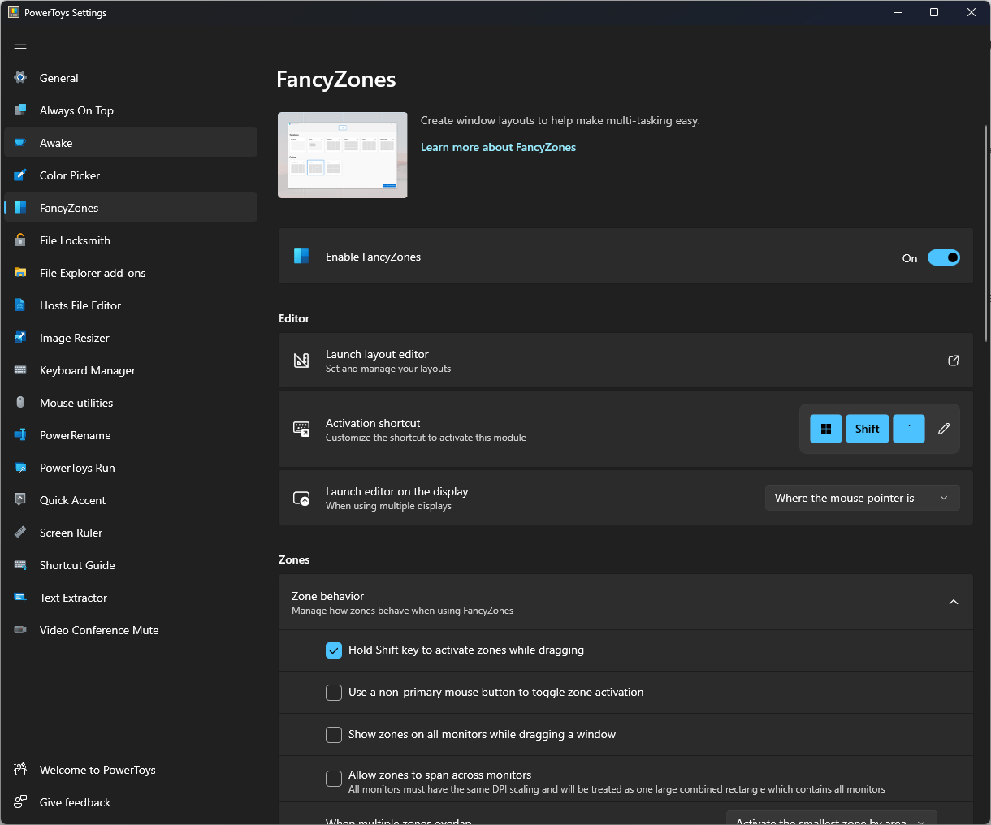Open the Text Extractor icon
Image resolution: width=991 pixels, height=825 pixels.
click(19, 597)
